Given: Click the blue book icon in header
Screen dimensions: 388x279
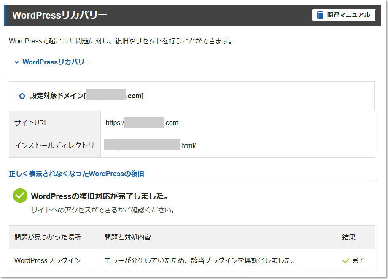Looking at the screenshot, I should pyautogui.click(x=321, y=15).
